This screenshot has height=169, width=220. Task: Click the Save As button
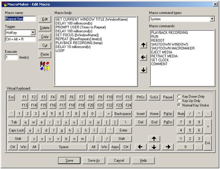click(x=94, y=161)
